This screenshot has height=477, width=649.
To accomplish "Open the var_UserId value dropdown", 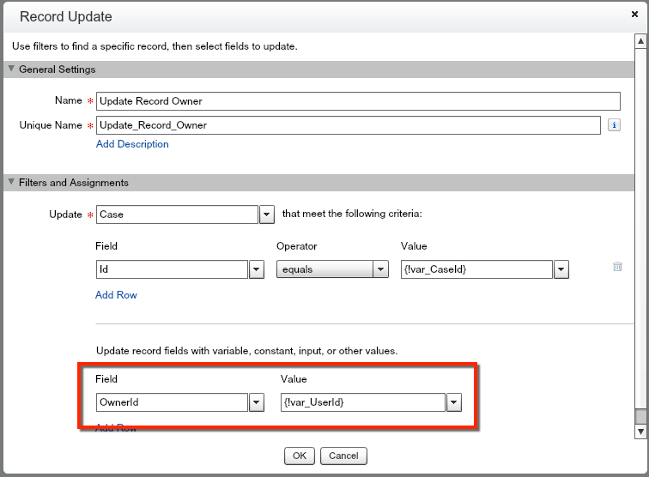I will click(454, 402).
